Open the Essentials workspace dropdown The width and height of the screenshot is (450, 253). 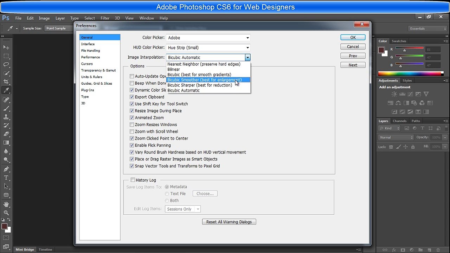(427, 28)
